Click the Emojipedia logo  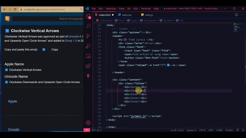pyautogui.click(x=7, y=19)
